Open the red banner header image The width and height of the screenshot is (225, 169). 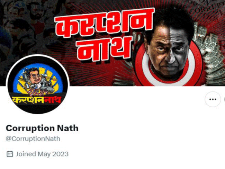[112, 43]
